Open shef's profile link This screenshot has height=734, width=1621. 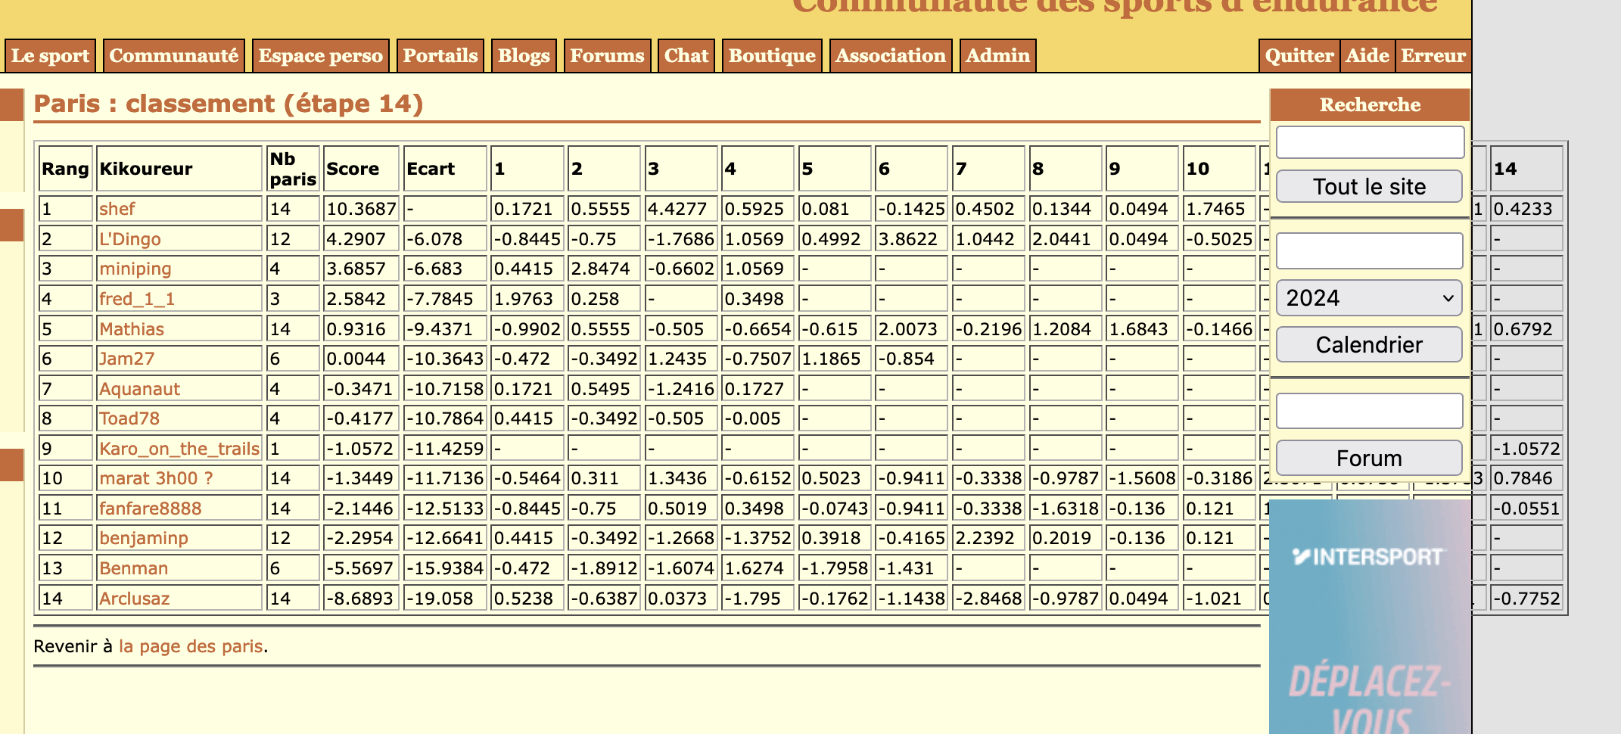coord(117,209)
